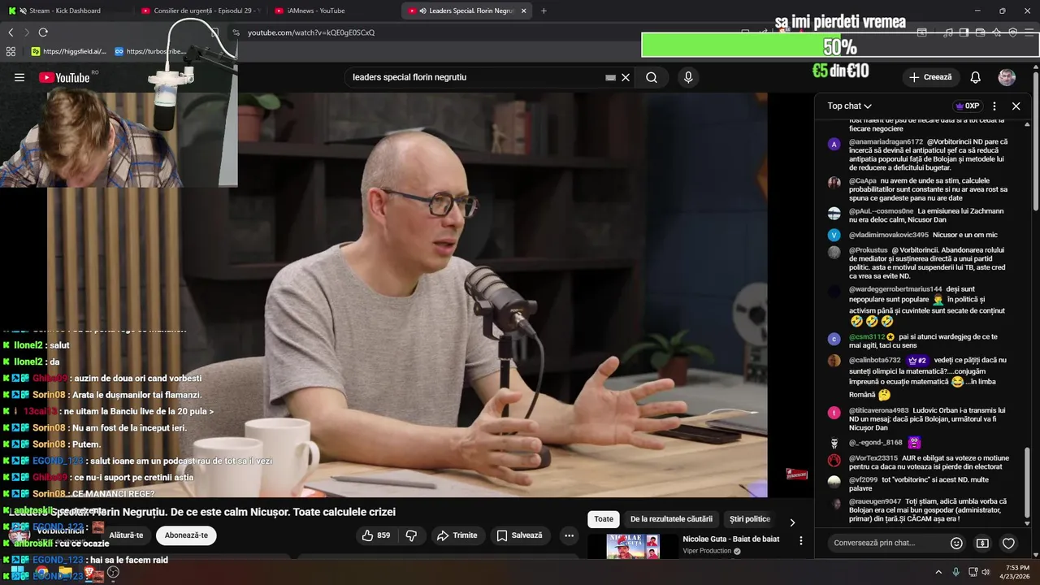Viewport: 1040px width, 585px height.
Task: Click chat author @vladimirnovakovic3495
Action: pyautogui.click(x=888, y=235)
